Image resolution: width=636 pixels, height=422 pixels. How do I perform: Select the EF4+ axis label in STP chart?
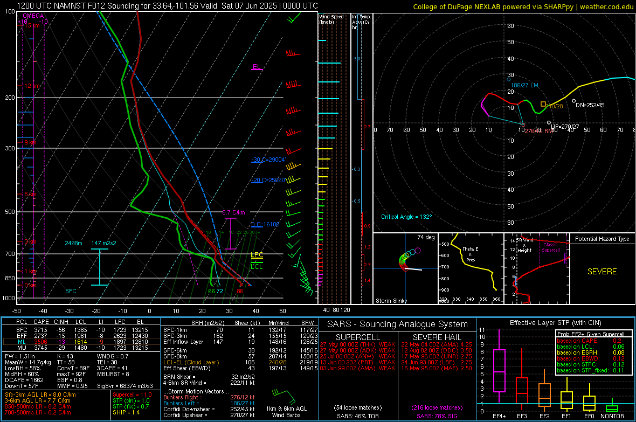pos(499,416)
